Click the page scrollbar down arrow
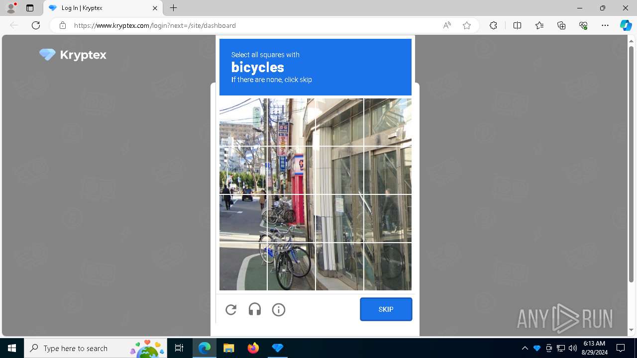637x358 pixels. tap(632, 330)
